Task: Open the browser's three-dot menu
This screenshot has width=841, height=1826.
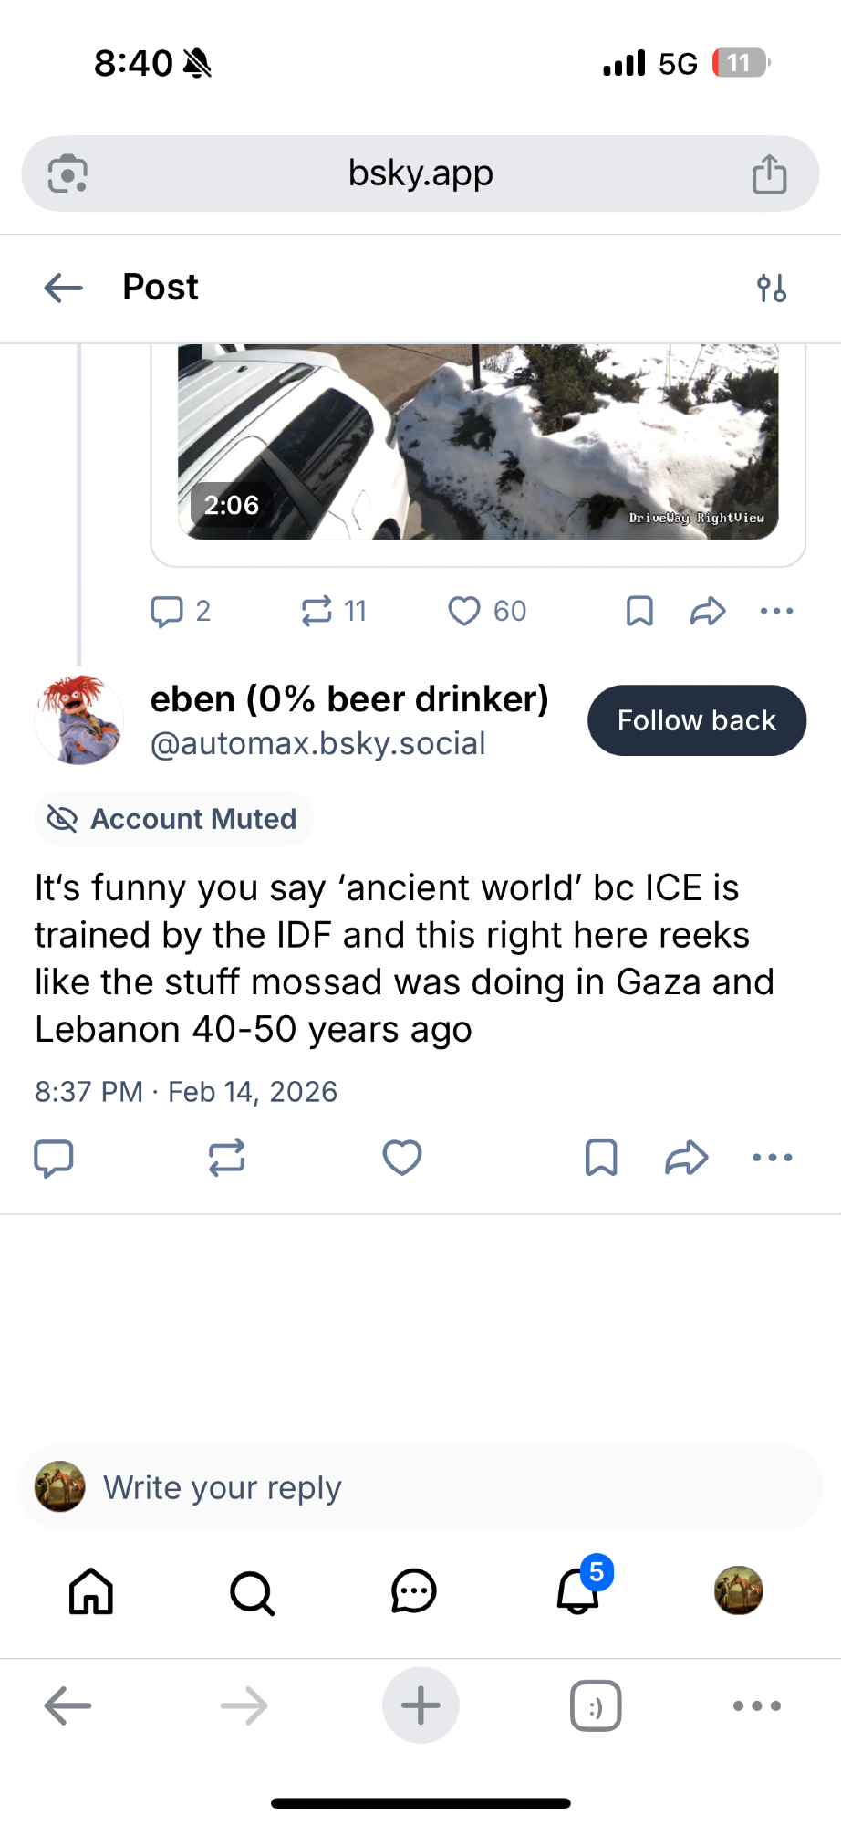Action: (x=757, y=1705)
